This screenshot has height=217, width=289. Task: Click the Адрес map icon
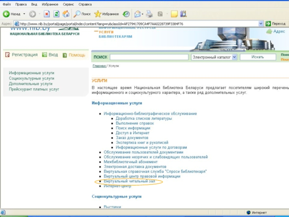[269, 31]
